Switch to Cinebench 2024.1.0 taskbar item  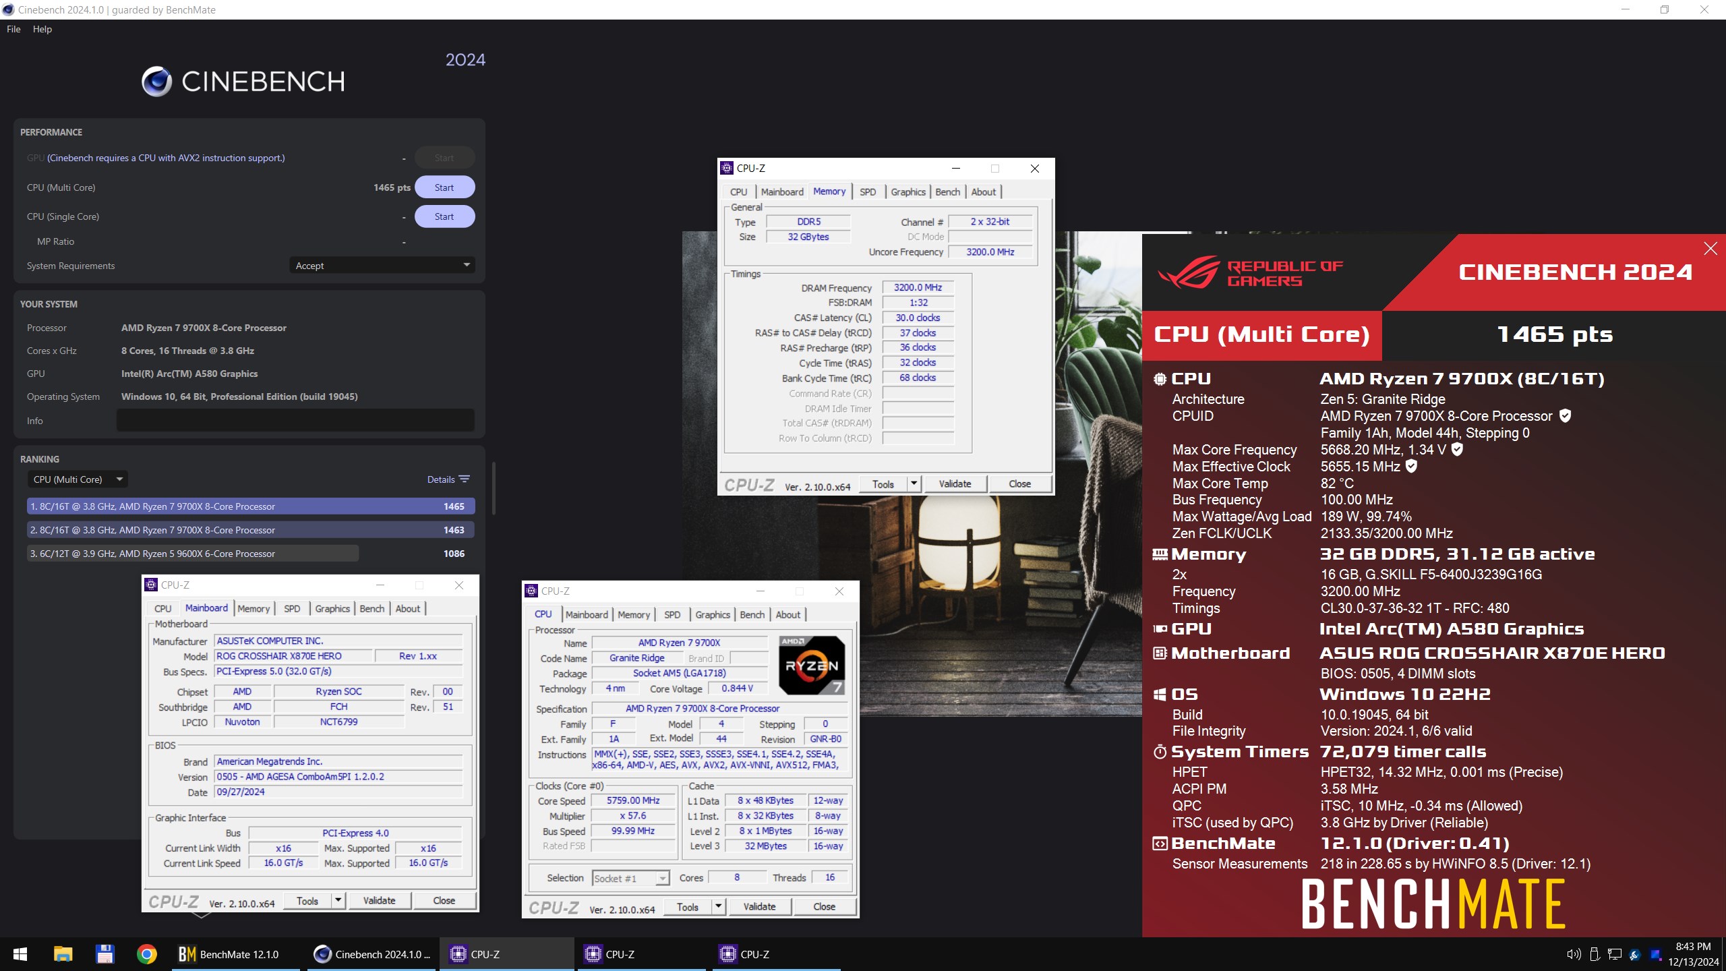(x=373, y=954)
